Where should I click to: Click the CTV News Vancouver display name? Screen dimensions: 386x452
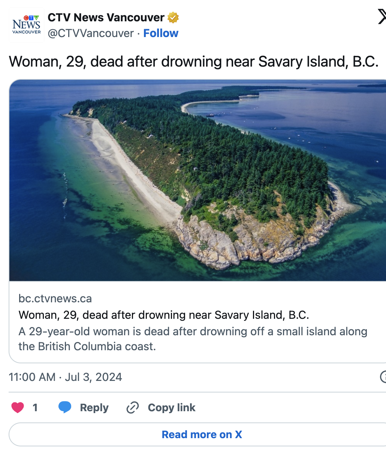106,18
